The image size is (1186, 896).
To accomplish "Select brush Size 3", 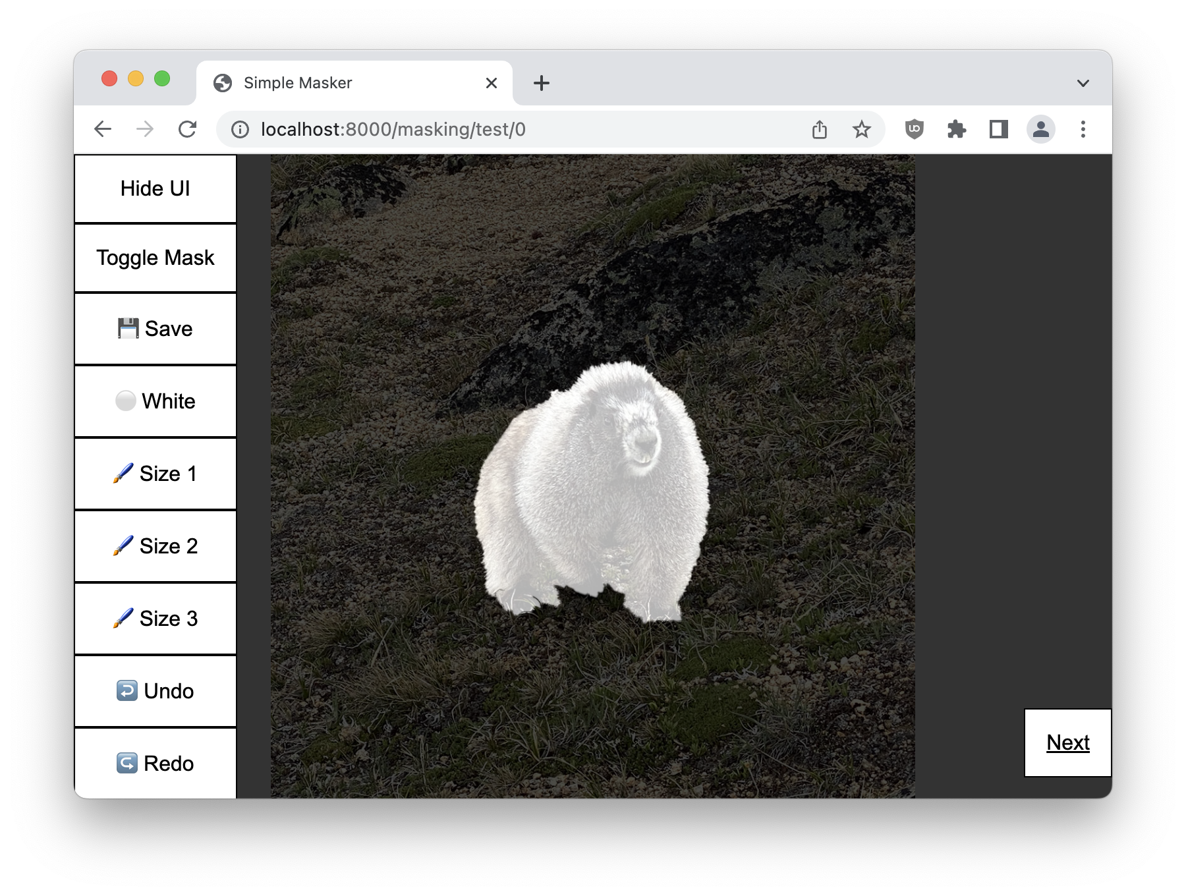I will click(x=155, y=619).
